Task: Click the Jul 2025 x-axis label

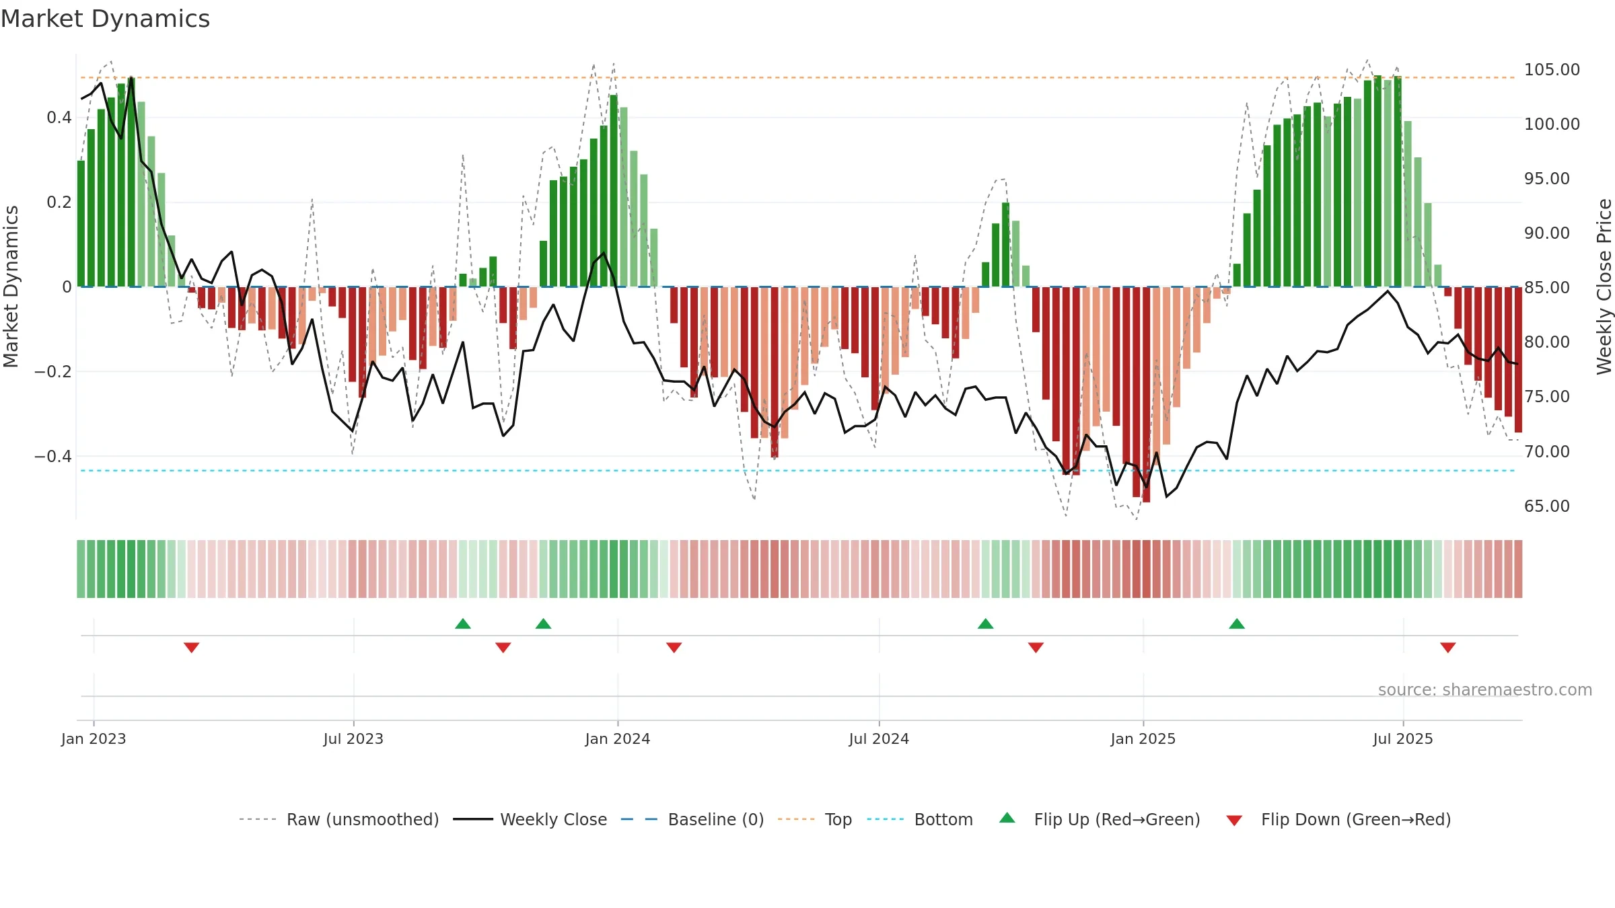Action: [1403, 739]
